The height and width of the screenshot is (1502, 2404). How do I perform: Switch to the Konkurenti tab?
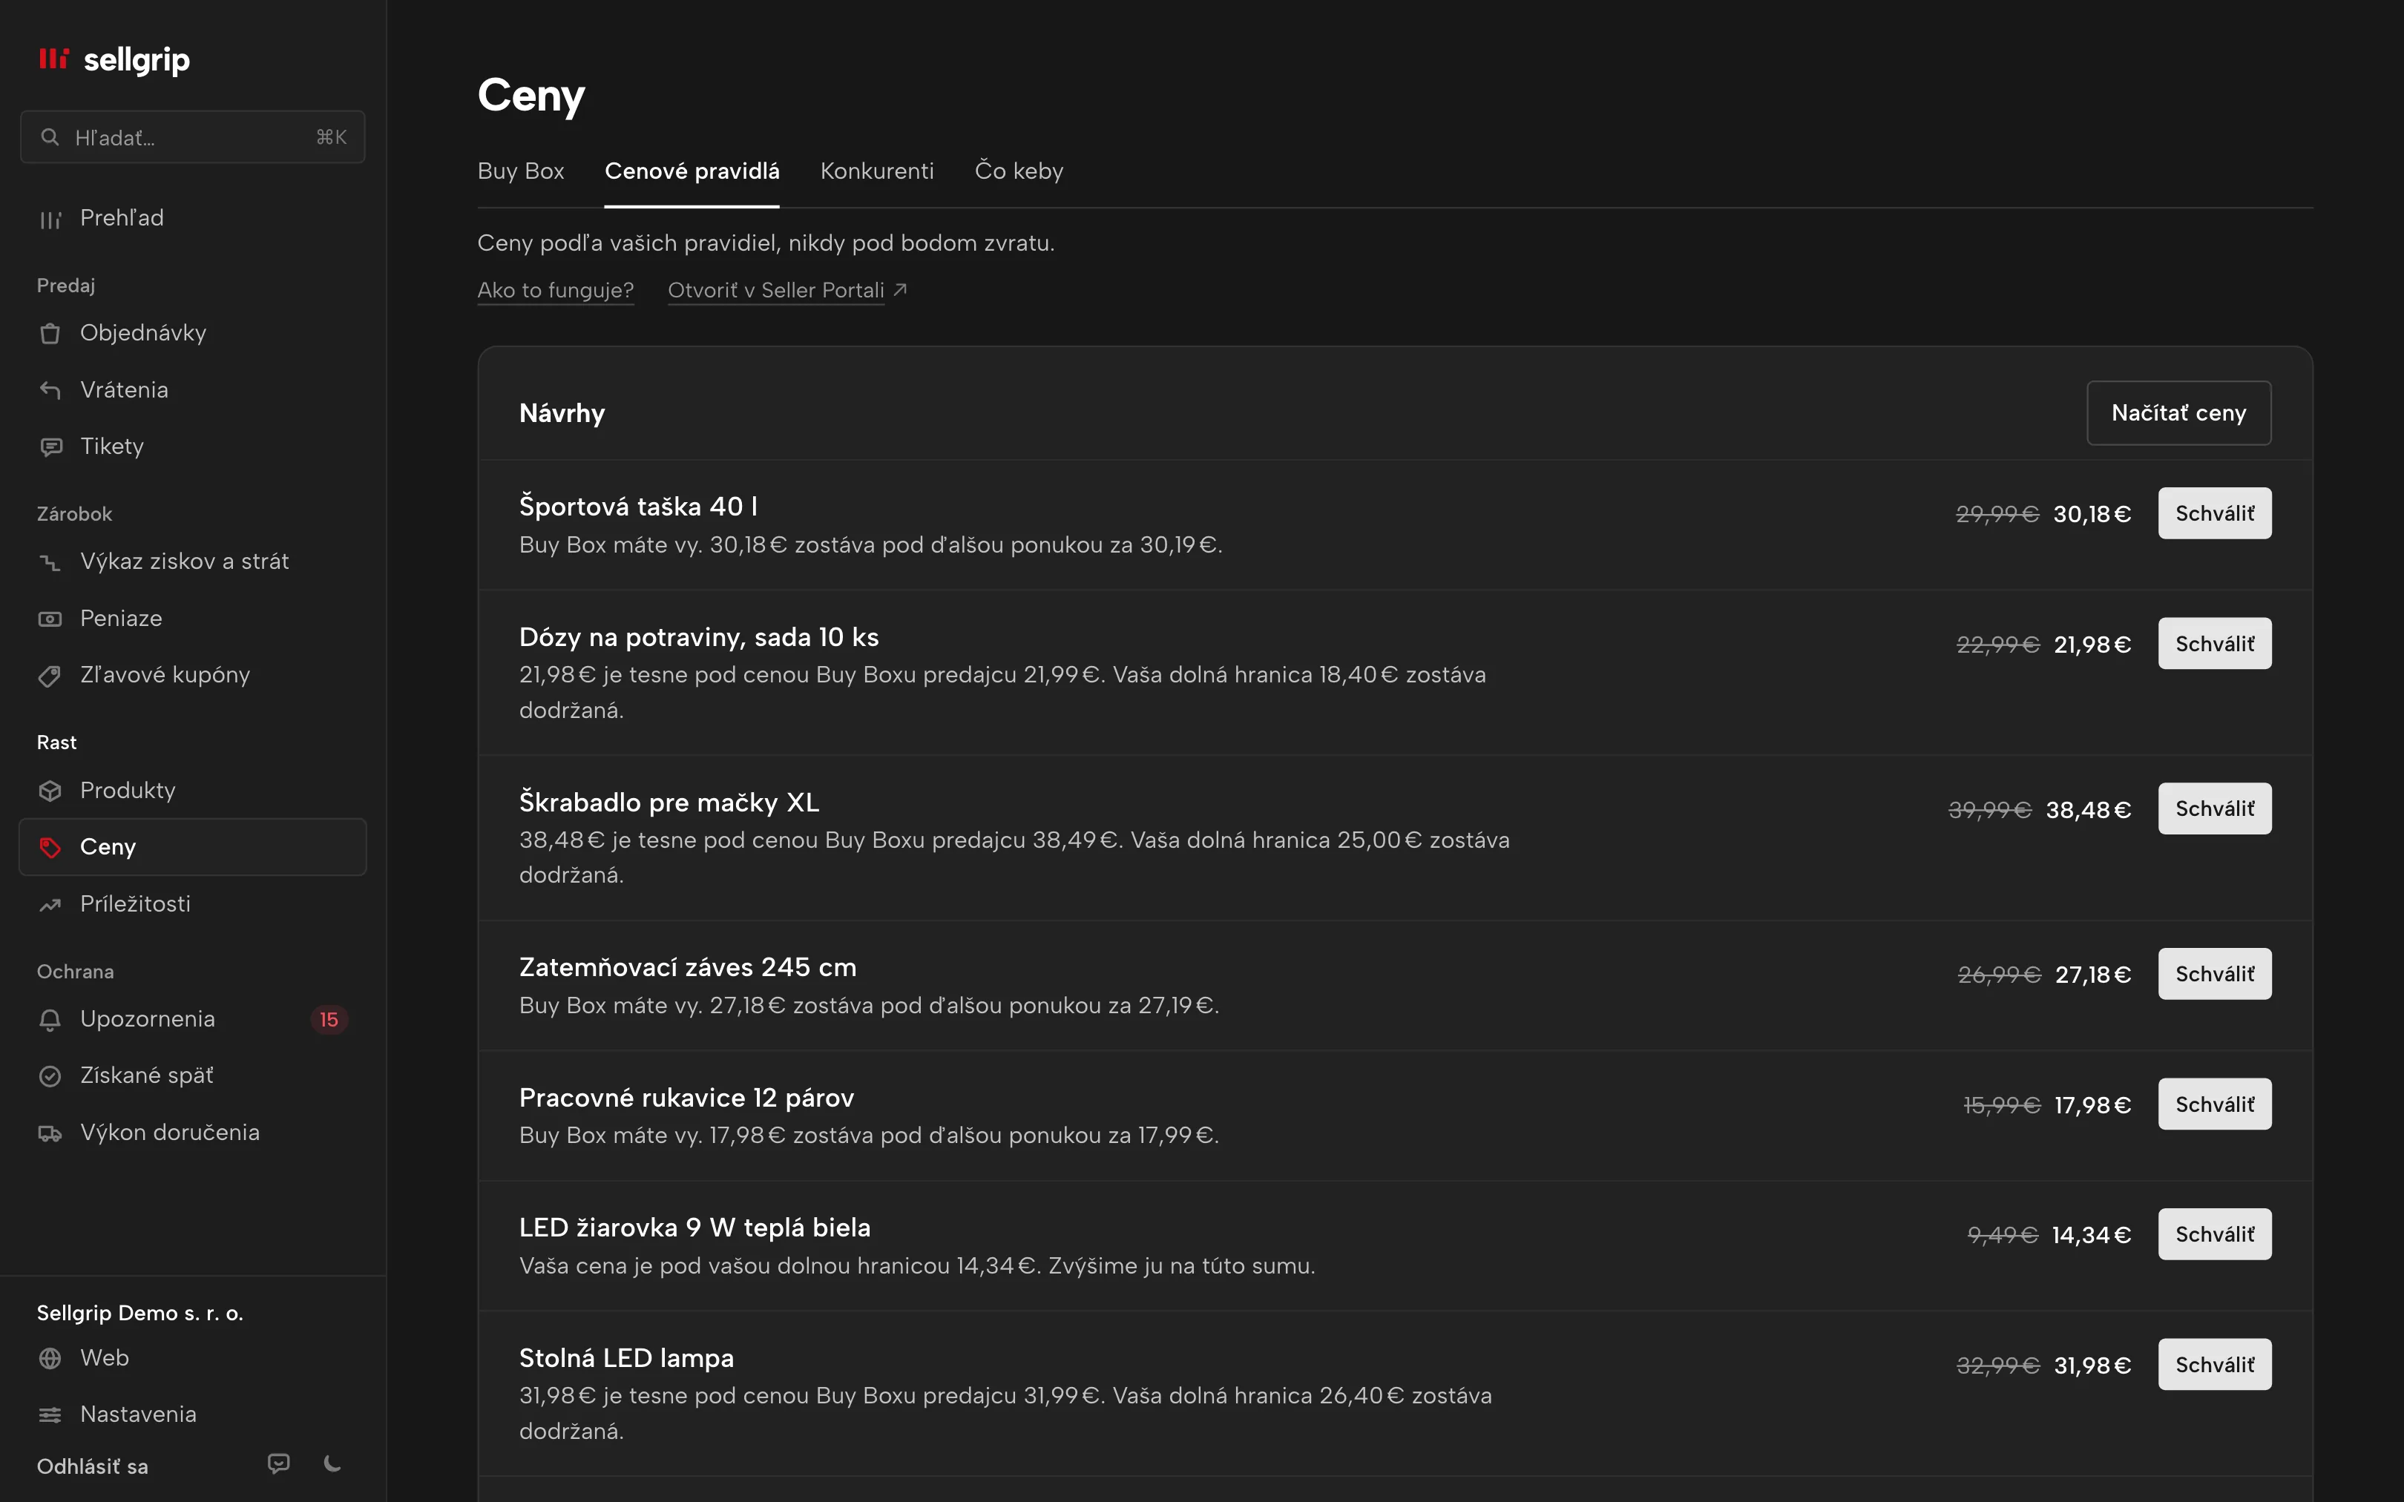point(877,171)
